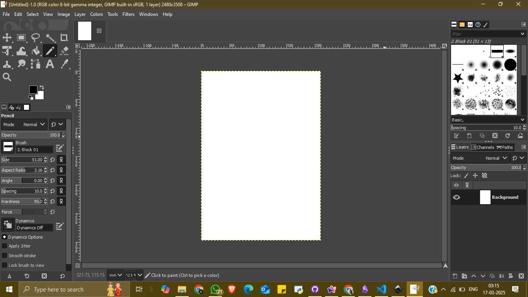Reset Angle to default value
The height and width of the screenshot is (297, 528).
coord(53,181)
